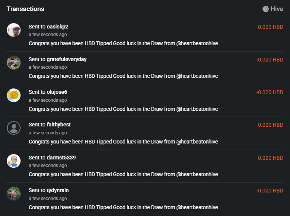
Task: Open the oasiskp2 username link
Action: [57, 27]
